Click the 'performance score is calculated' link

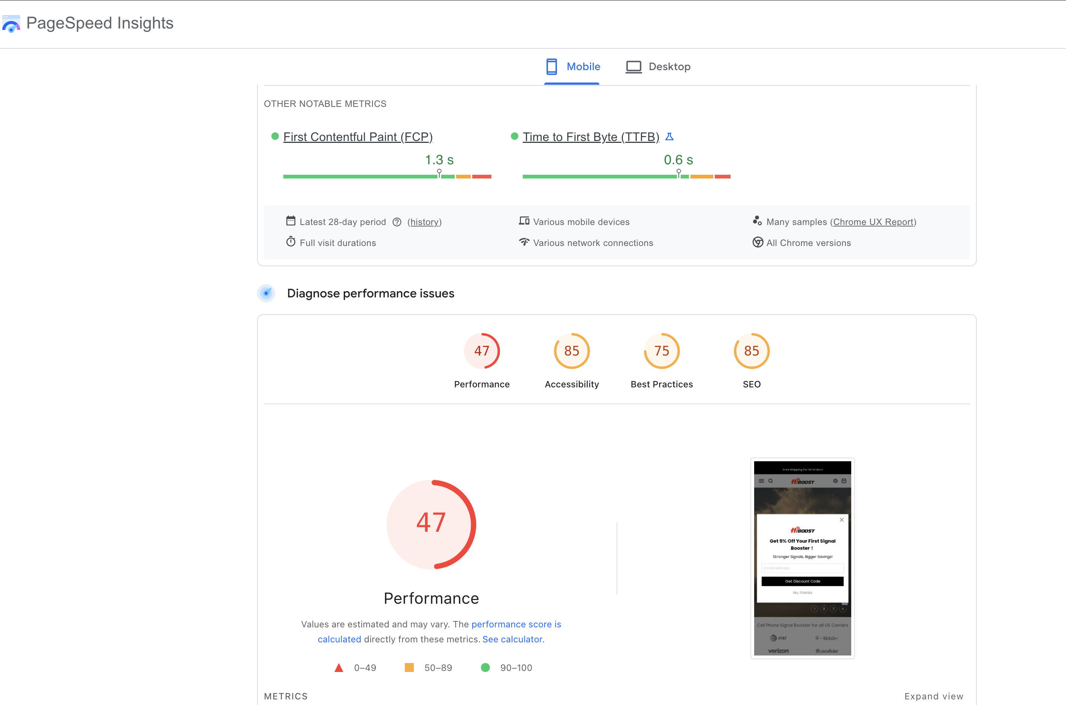pos(516,624)
